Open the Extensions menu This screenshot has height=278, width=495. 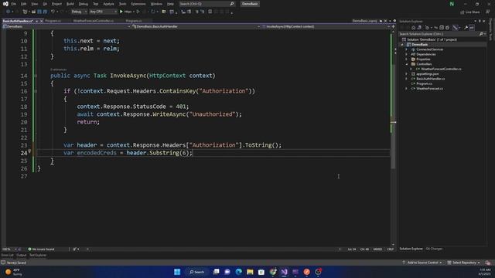(x=138, y=4)
